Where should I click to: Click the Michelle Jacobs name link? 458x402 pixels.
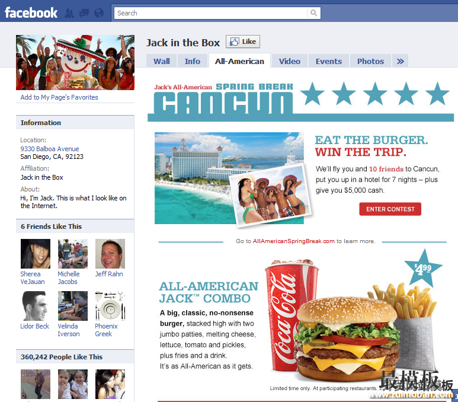[69, 278]
